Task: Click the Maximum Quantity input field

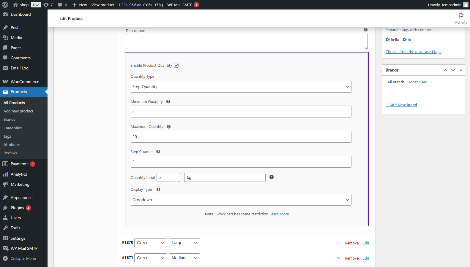Action: pos(241,137)
